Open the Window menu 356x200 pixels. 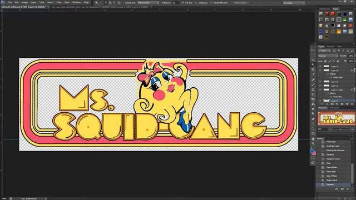pos(77,2)
